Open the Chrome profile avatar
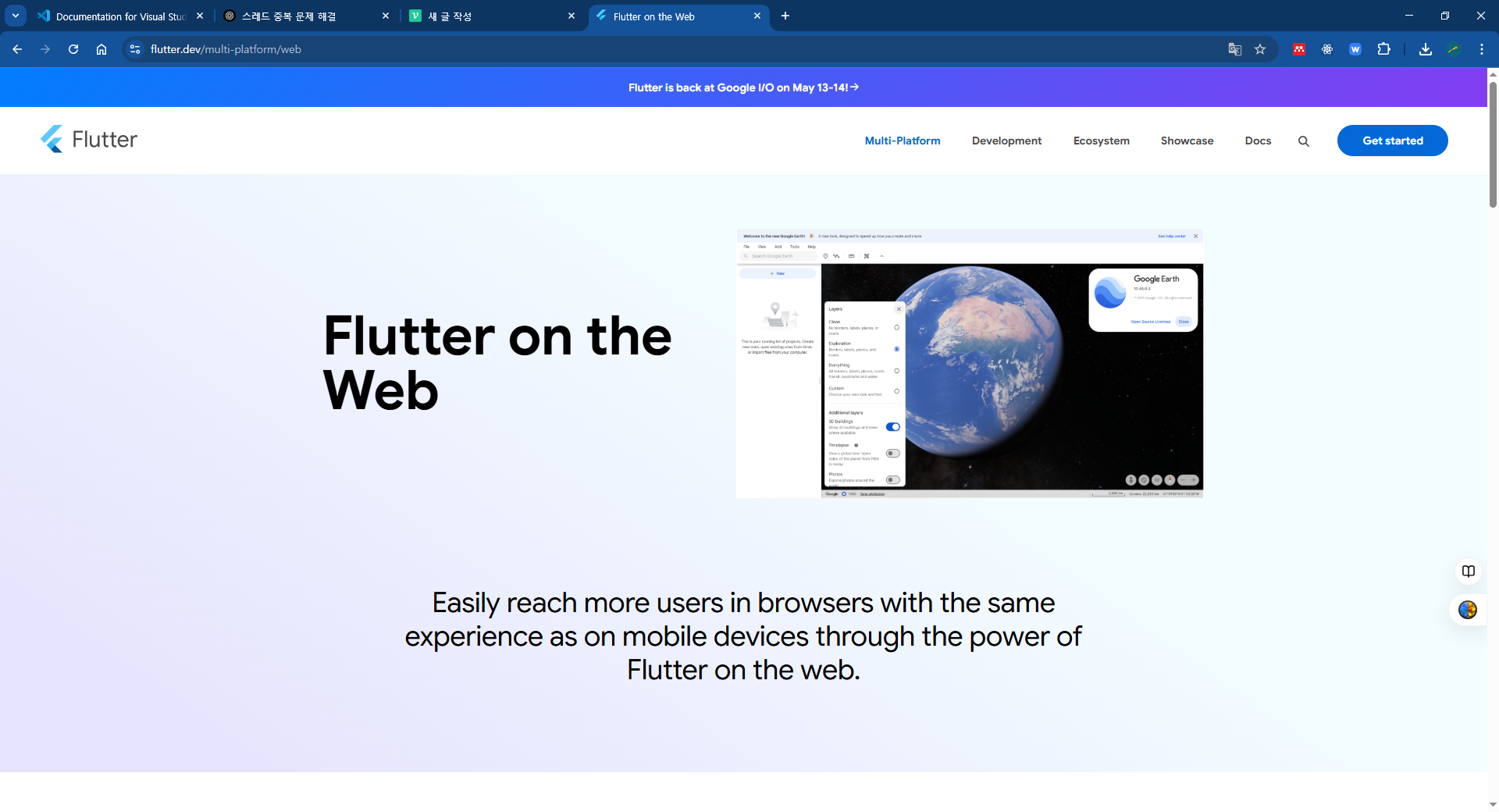Image resolution: width=1499 pixels, height=812 pixels. click(1454, 49)
